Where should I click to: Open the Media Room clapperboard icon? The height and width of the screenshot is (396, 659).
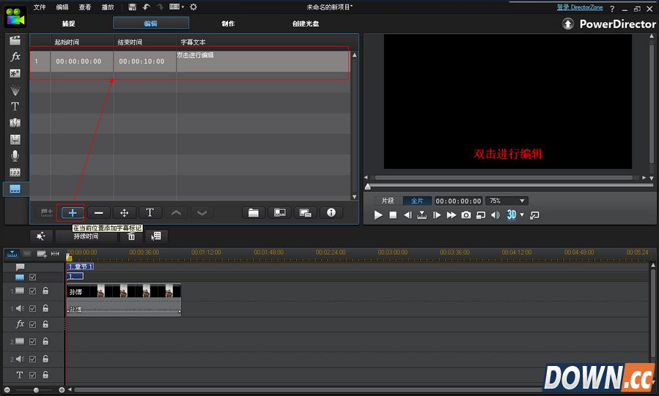point(15,40)
